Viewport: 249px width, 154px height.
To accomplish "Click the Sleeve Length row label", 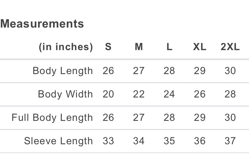I will (x=58, y=141).
